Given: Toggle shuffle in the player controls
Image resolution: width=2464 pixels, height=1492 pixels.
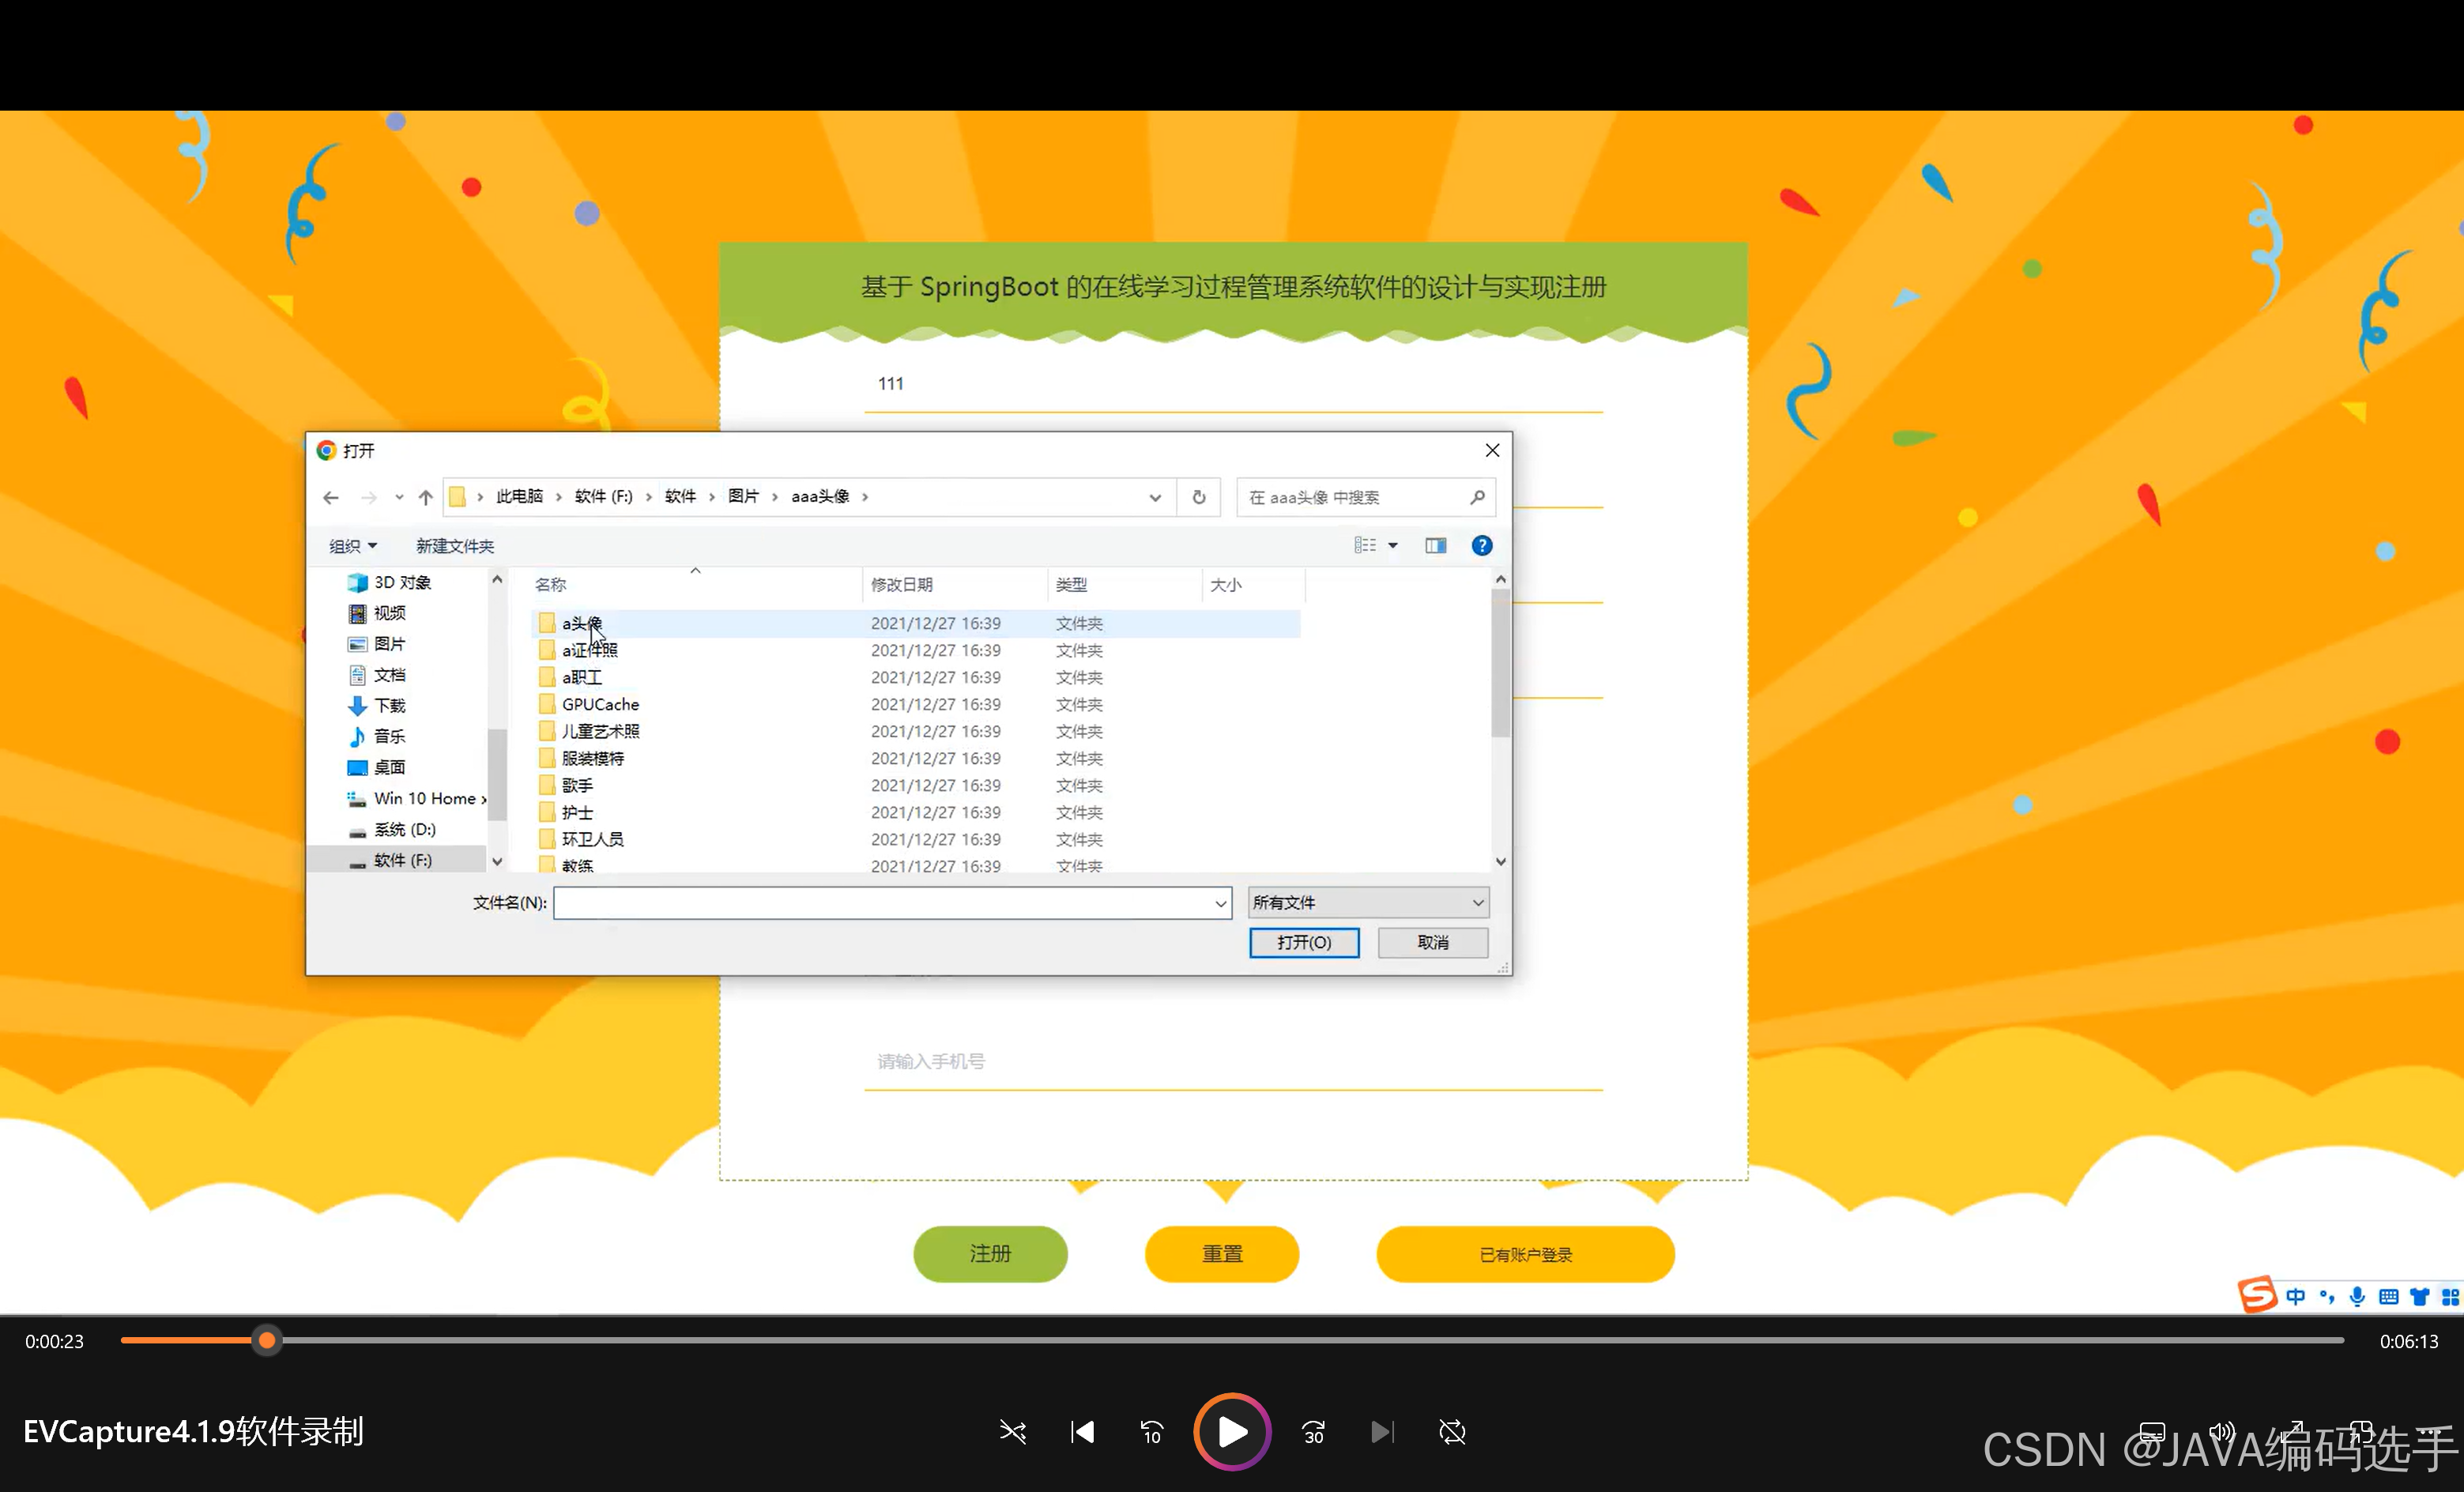Looking at the screenshot, I should coord(1013,1432).
